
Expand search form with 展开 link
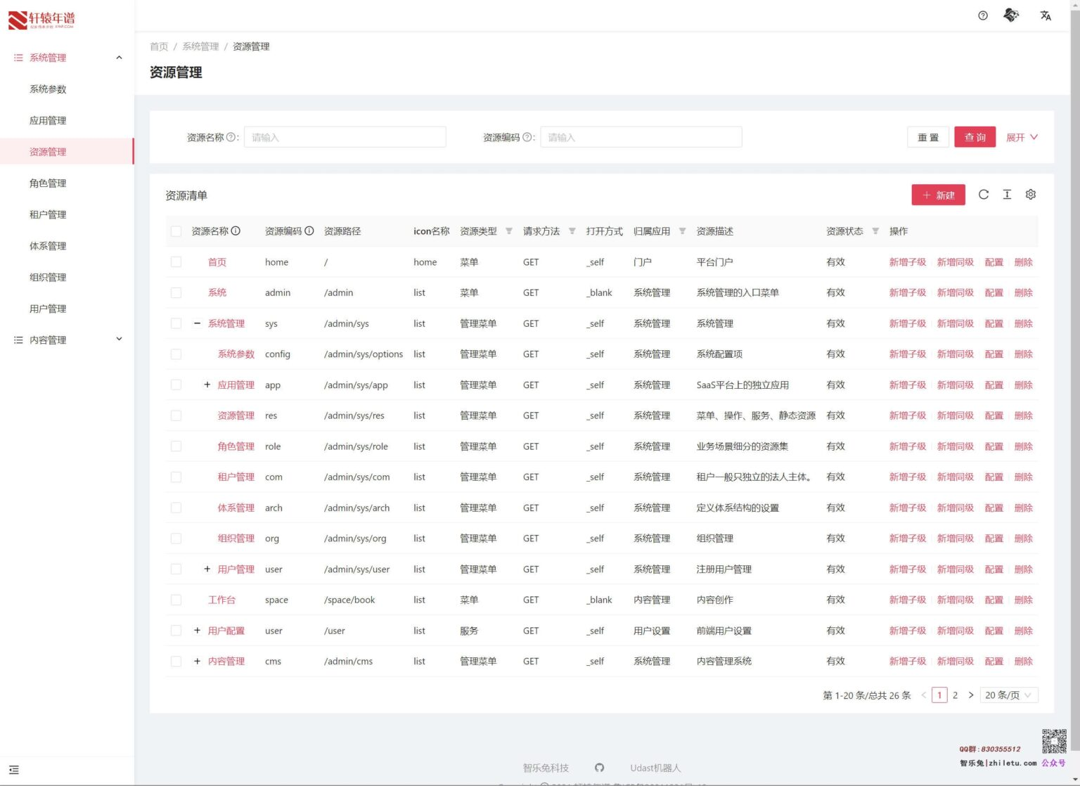click(x=1022, y=137)
